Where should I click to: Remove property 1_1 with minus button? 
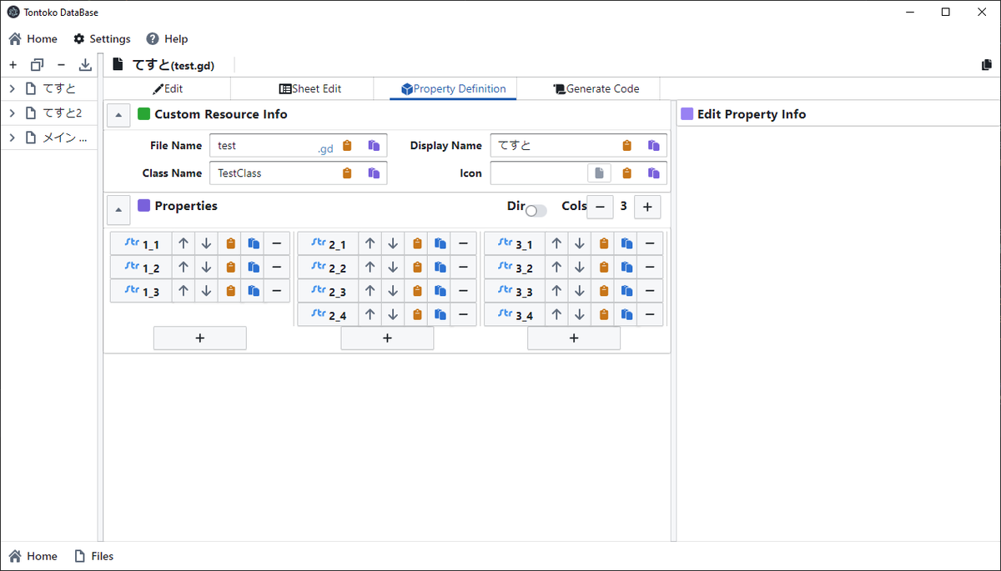coord(277,244)
